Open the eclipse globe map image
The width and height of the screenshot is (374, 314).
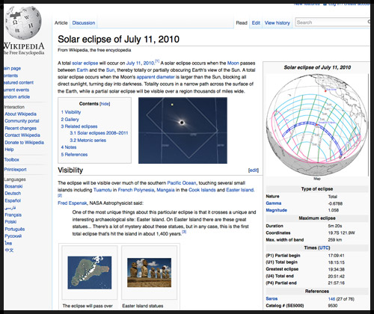pyautogui.click(x=317, y=125)
